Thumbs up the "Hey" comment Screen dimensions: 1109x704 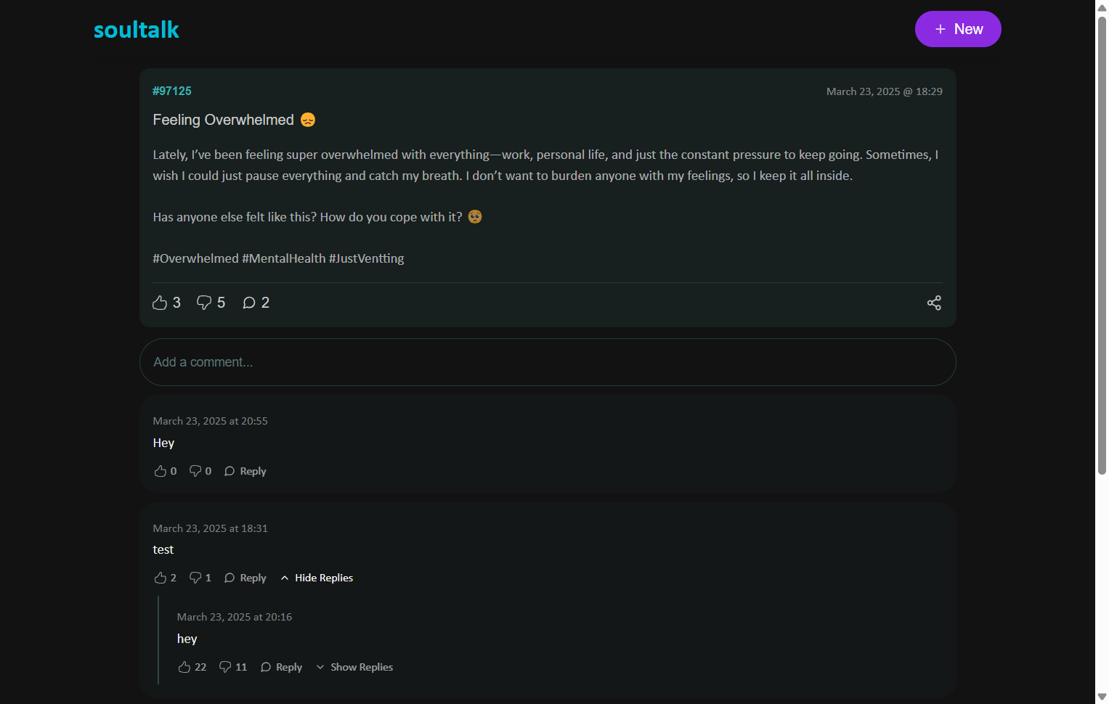161,471
